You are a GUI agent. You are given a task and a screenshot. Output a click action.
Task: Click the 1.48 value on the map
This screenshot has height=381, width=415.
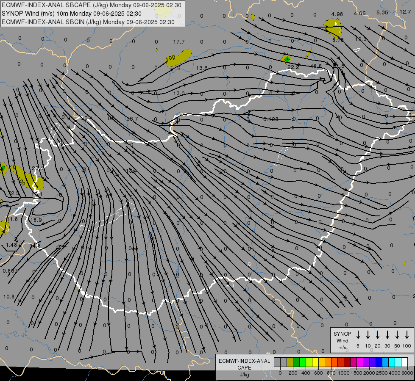11,245
